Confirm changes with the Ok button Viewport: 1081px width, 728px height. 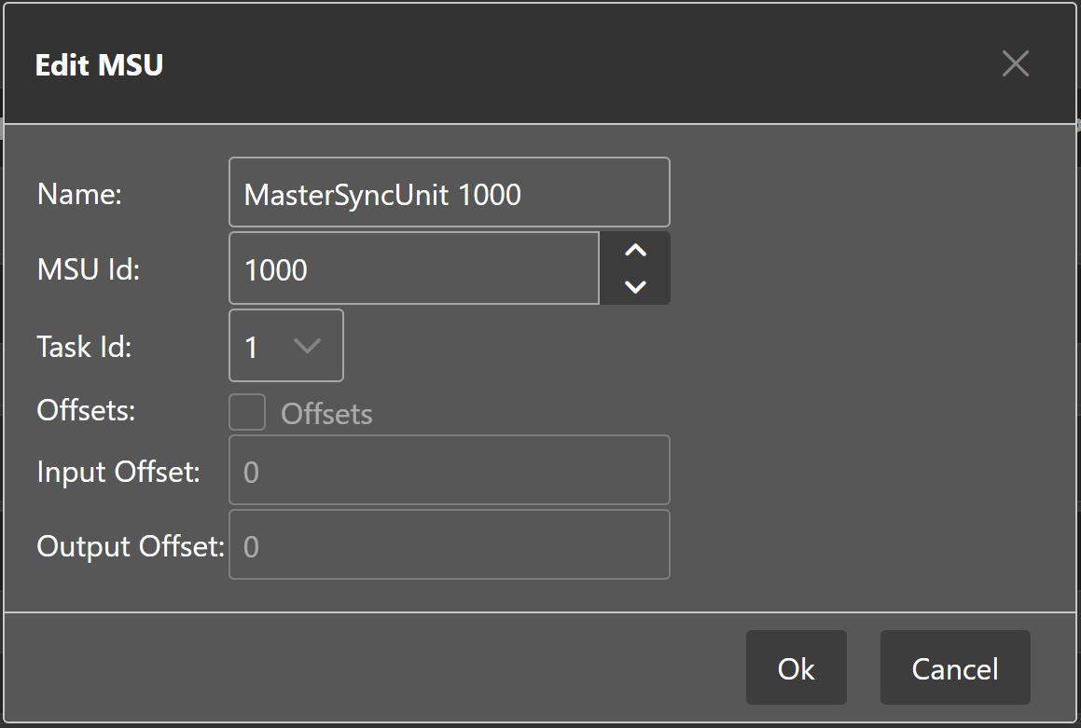pos(796,668)
